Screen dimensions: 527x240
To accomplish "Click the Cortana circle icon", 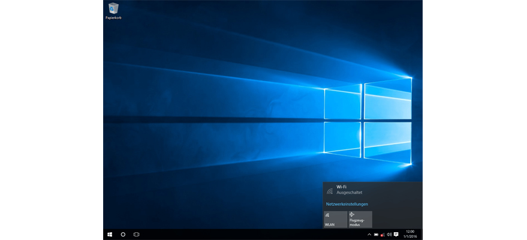I will [123, 234].
